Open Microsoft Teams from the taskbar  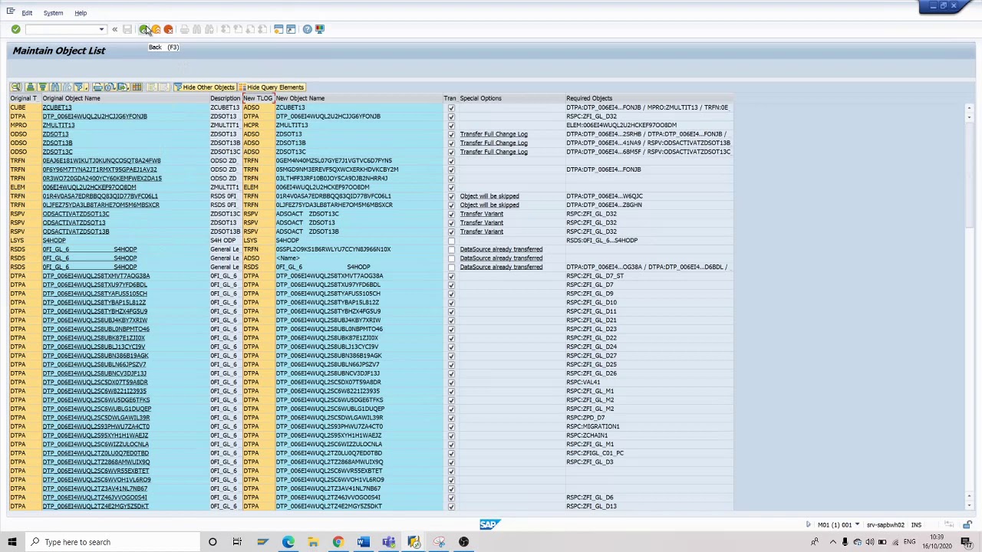coord(388,542)
